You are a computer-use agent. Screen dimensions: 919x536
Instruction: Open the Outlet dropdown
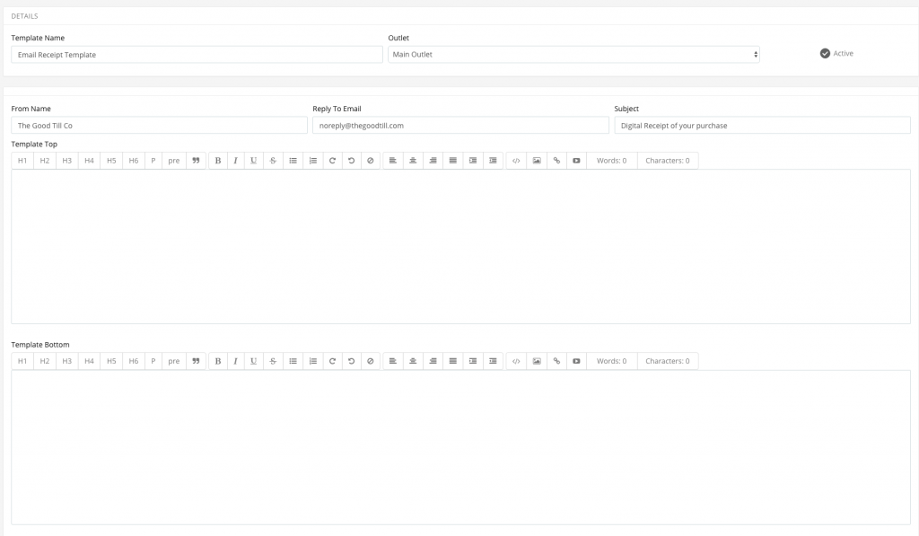click(x=573, y=55)
